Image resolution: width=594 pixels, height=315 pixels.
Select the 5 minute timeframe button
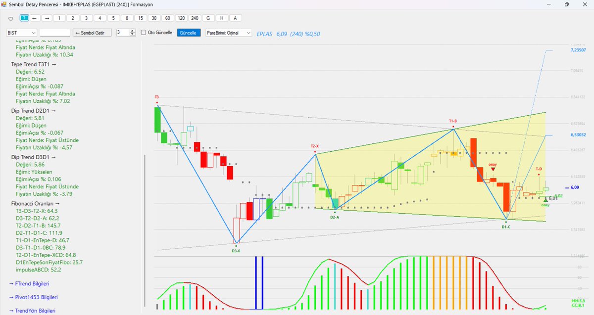point(113,18)
